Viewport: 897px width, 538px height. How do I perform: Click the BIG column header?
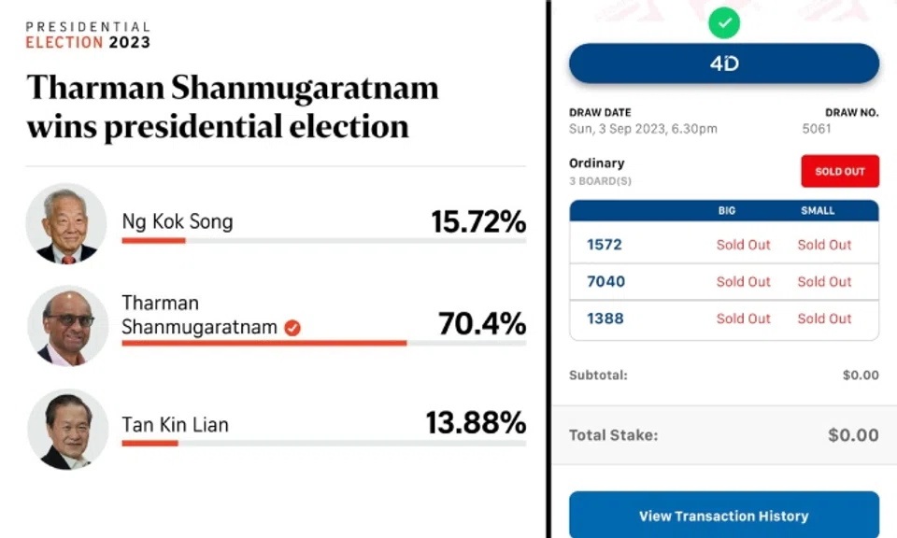(x=727, y=211)
